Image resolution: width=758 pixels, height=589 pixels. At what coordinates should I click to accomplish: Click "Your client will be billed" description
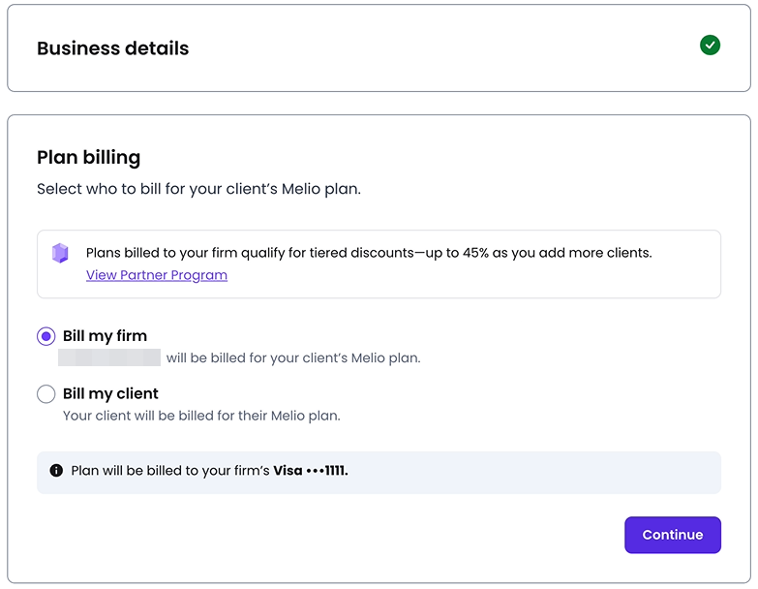coord(201,417)
